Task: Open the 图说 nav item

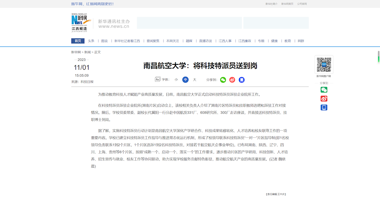Action: click(x=104, y=41)
